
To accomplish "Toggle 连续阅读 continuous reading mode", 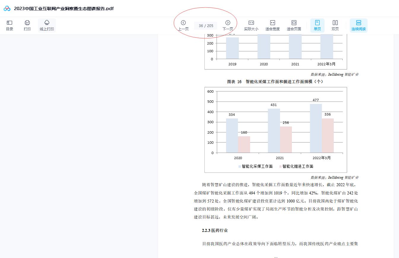I will click(x=359, y=25).
